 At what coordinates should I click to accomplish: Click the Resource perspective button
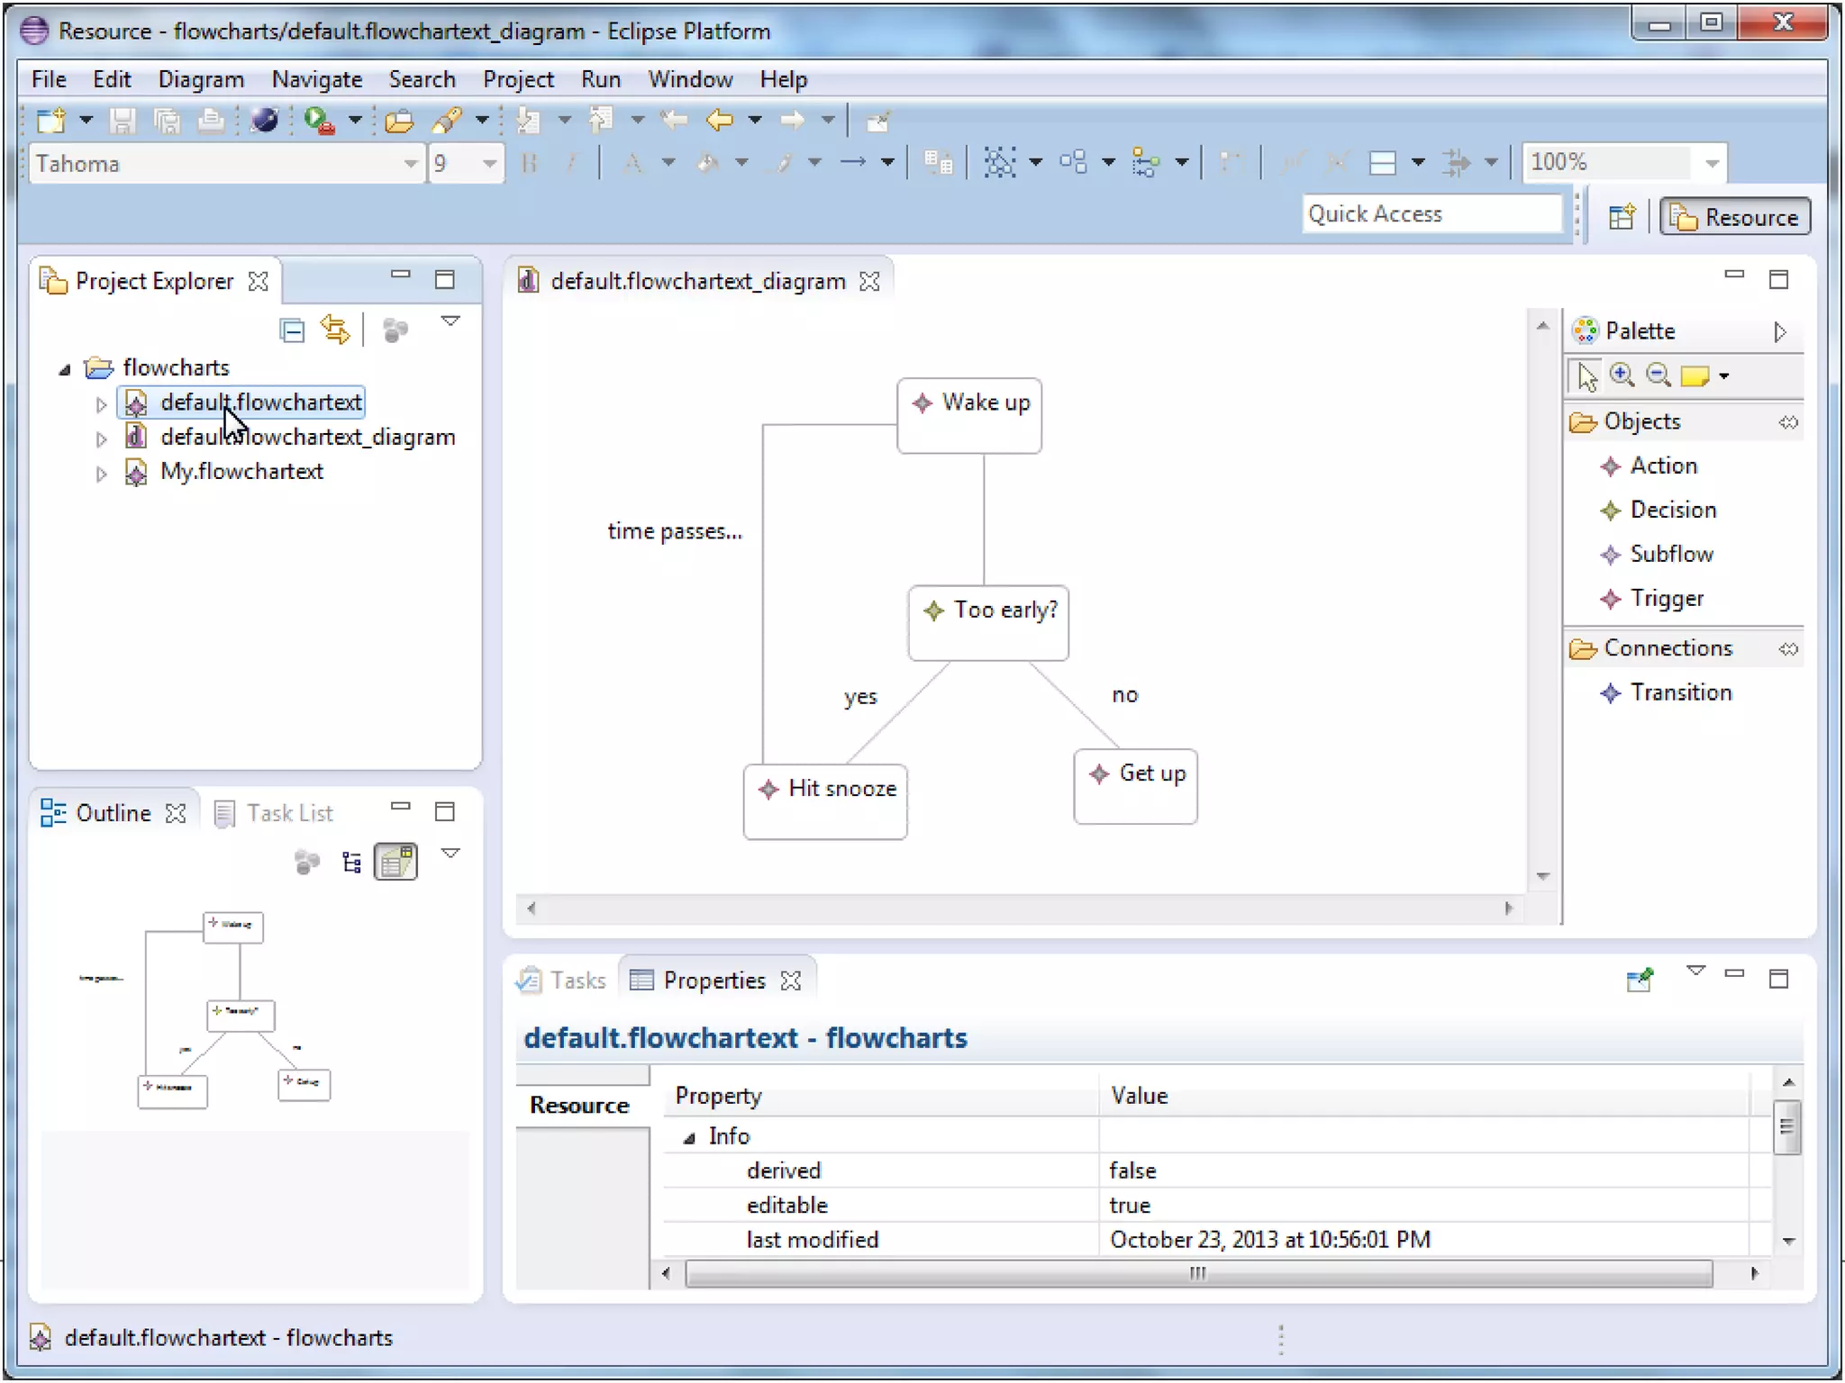1735,217
